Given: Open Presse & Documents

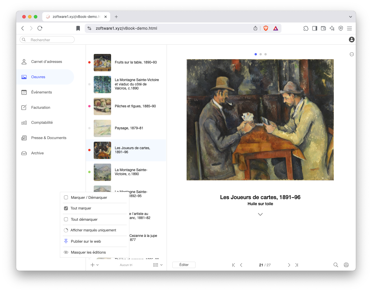Looking at the screenshot, I should 48,138.
